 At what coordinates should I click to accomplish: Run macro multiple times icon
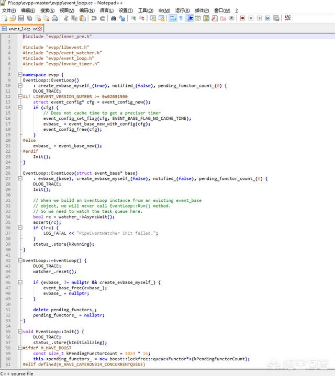(268, 18)
